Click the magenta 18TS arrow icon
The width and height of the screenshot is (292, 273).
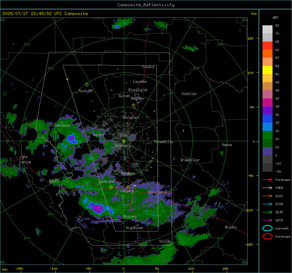point(267,220)
